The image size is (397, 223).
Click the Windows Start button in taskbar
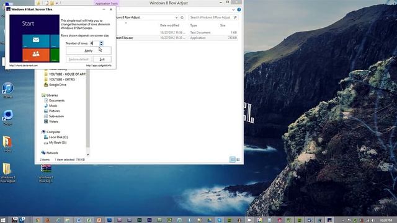tap(3, 220)
